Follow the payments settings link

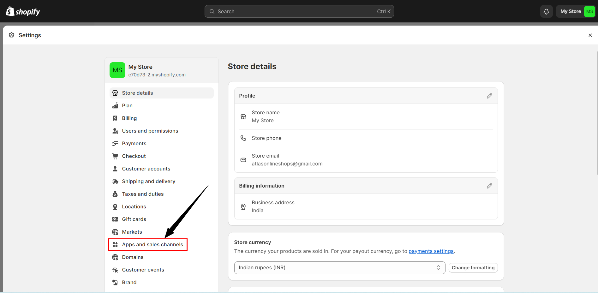click(x=431, y=251)
